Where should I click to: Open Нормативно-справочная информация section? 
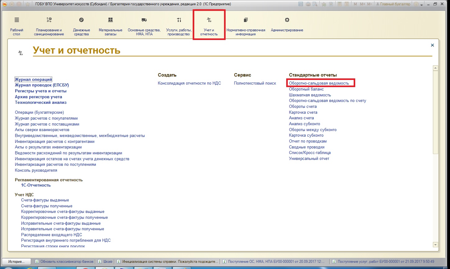246,27
